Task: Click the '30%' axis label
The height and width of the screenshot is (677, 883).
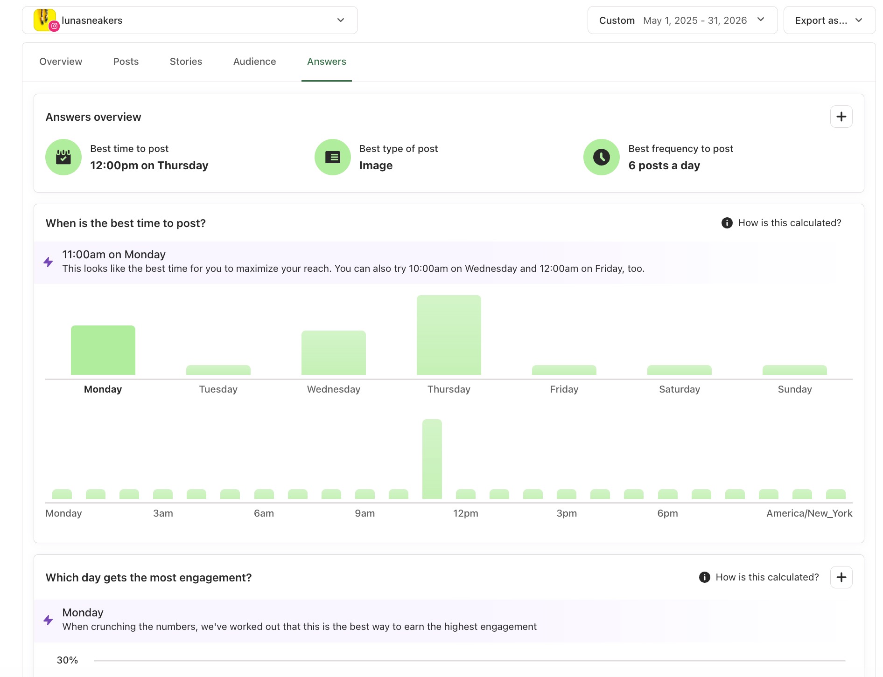Action: click(x=67, y=660)
